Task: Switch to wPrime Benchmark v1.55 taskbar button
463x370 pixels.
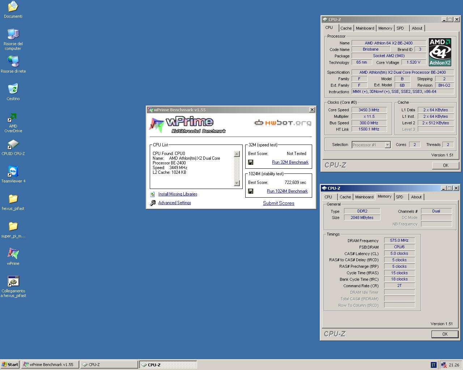Action: tap(50, 365)
